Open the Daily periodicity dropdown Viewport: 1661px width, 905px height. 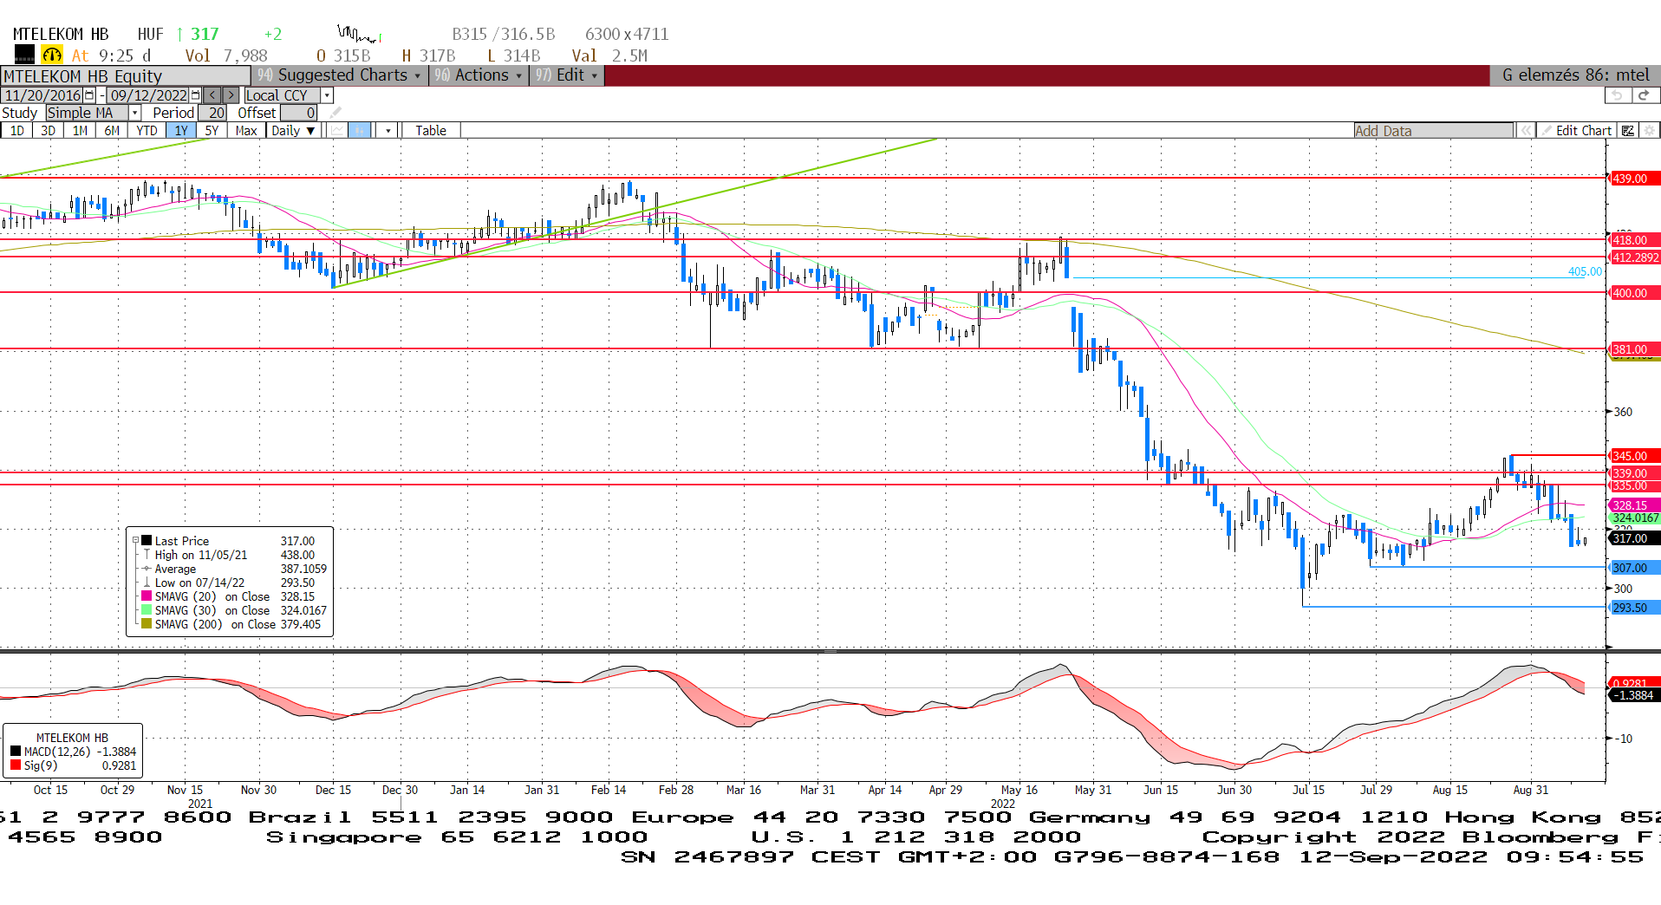click(292, 131)
